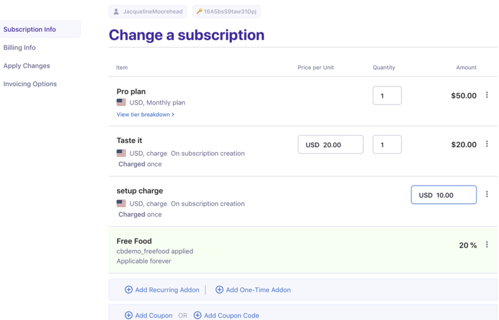499x320 pixels.
Task: Open the Billing Info section
Action: click(20, 48)
